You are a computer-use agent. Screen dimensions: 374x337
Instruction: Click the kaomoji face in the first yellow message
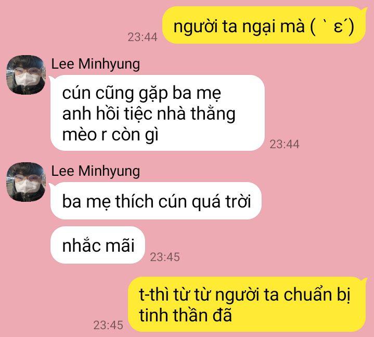click(x=332, y=27)
